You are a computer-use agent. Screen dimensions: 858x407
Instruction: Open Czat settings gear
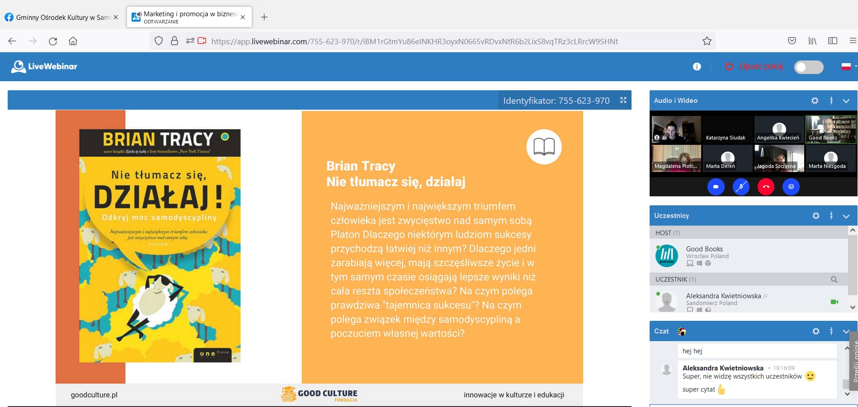(816, 331)
